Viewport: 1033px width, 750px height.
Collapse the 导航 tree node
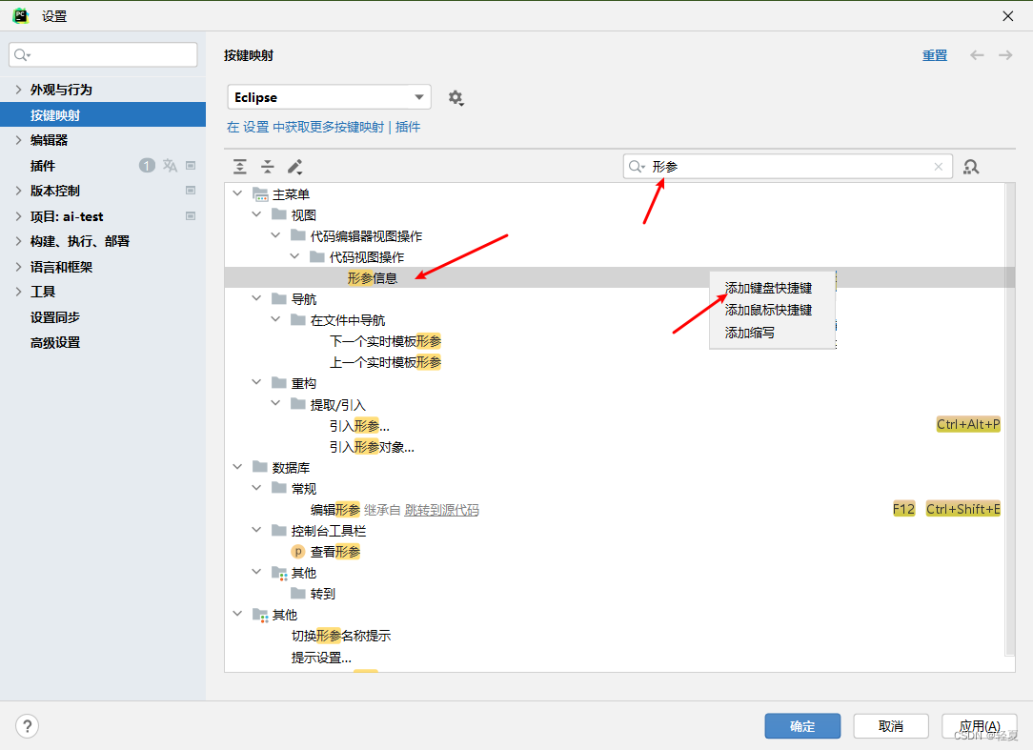pyautogui.click(x=255, y=297)
